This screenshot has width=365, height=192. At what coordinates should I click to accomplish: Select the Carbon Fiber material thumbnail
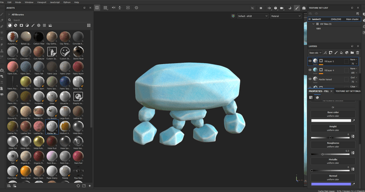point(39,38)
